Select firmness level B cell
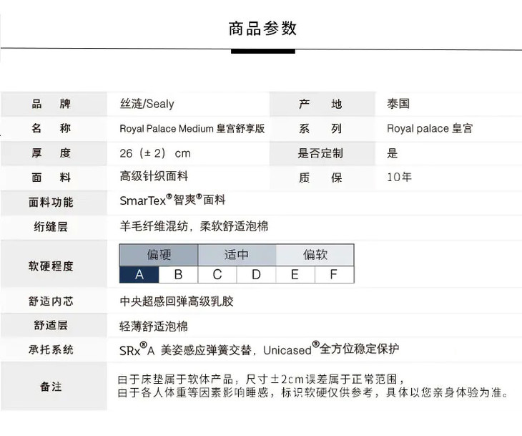Viewport: 522px width, 436px height. 178,274
